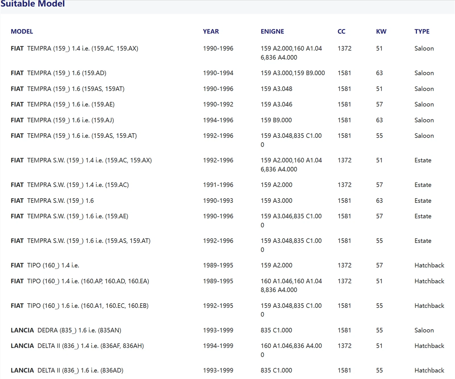Click year 1990-1992 in TEMPRA 159.AE row

point(218,104)
